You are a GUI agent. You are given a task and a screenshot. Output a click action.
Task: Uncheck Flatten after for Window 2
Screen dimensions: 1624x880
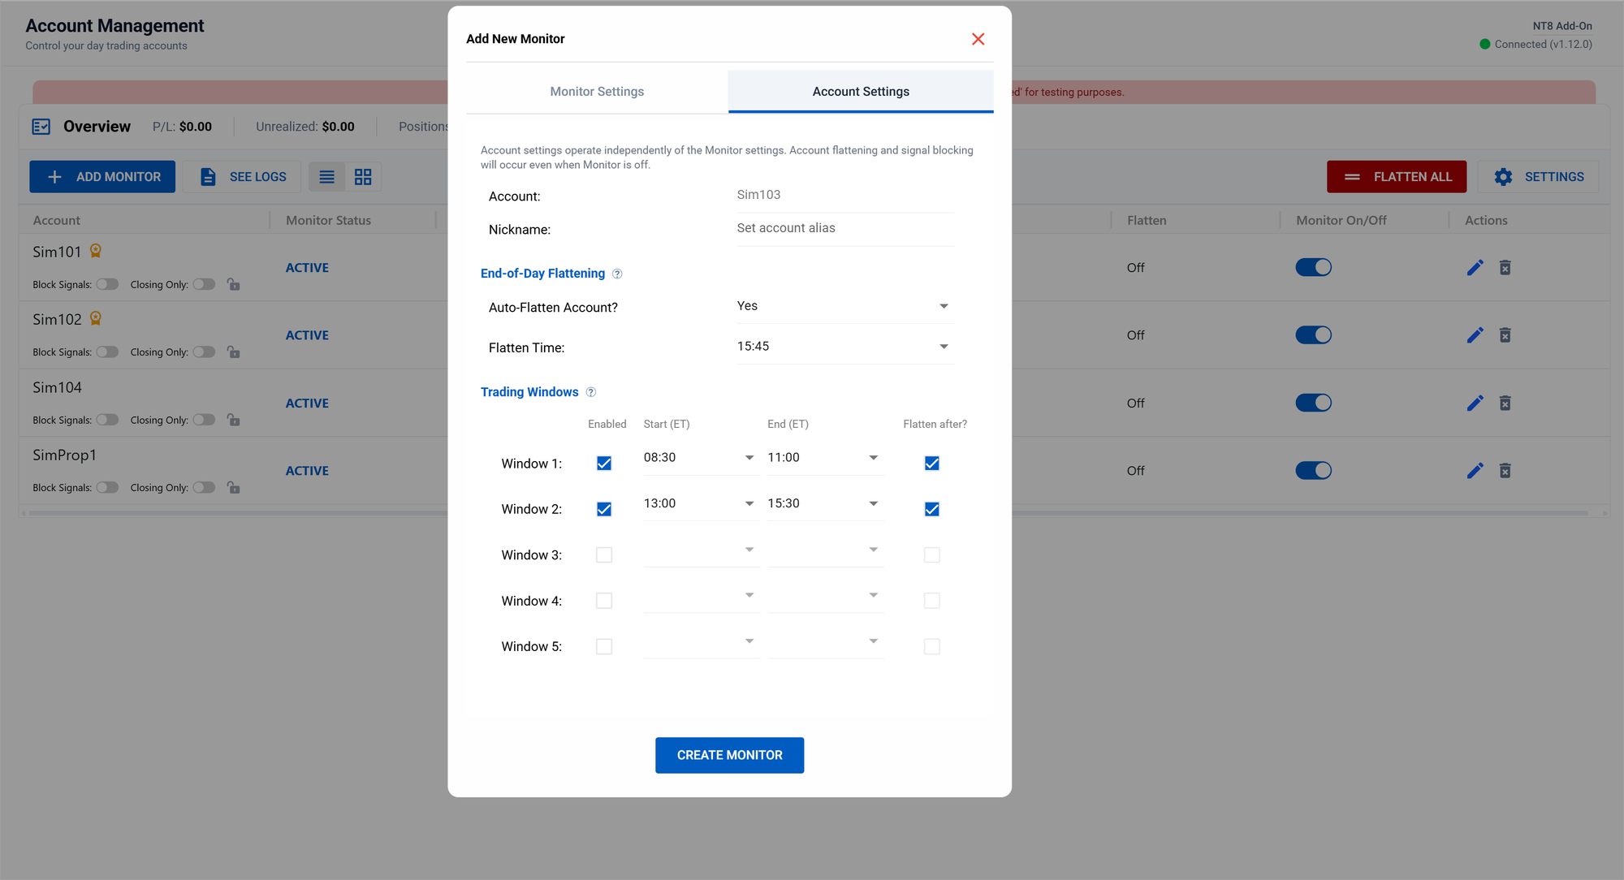point(931,508)
